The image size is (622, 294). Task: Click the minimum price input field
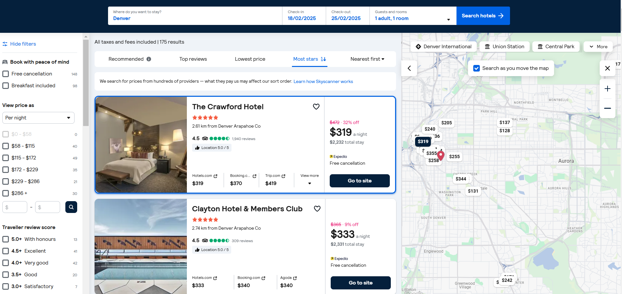click(x=15, y=207)
